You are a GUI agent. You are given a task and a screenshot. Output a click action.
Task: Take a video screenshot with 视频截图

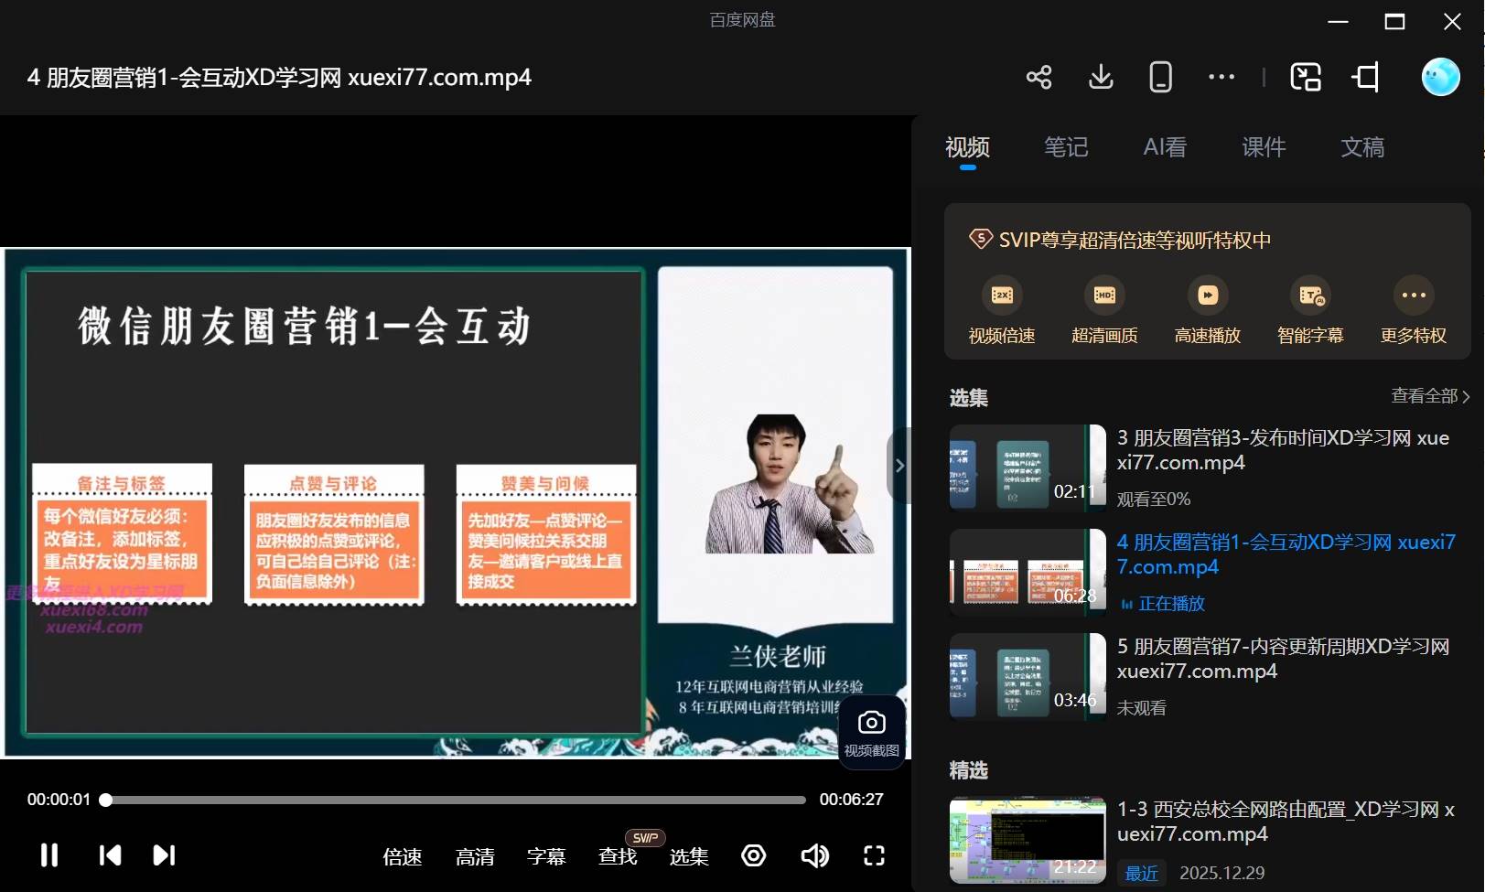[x=871, y=733]
